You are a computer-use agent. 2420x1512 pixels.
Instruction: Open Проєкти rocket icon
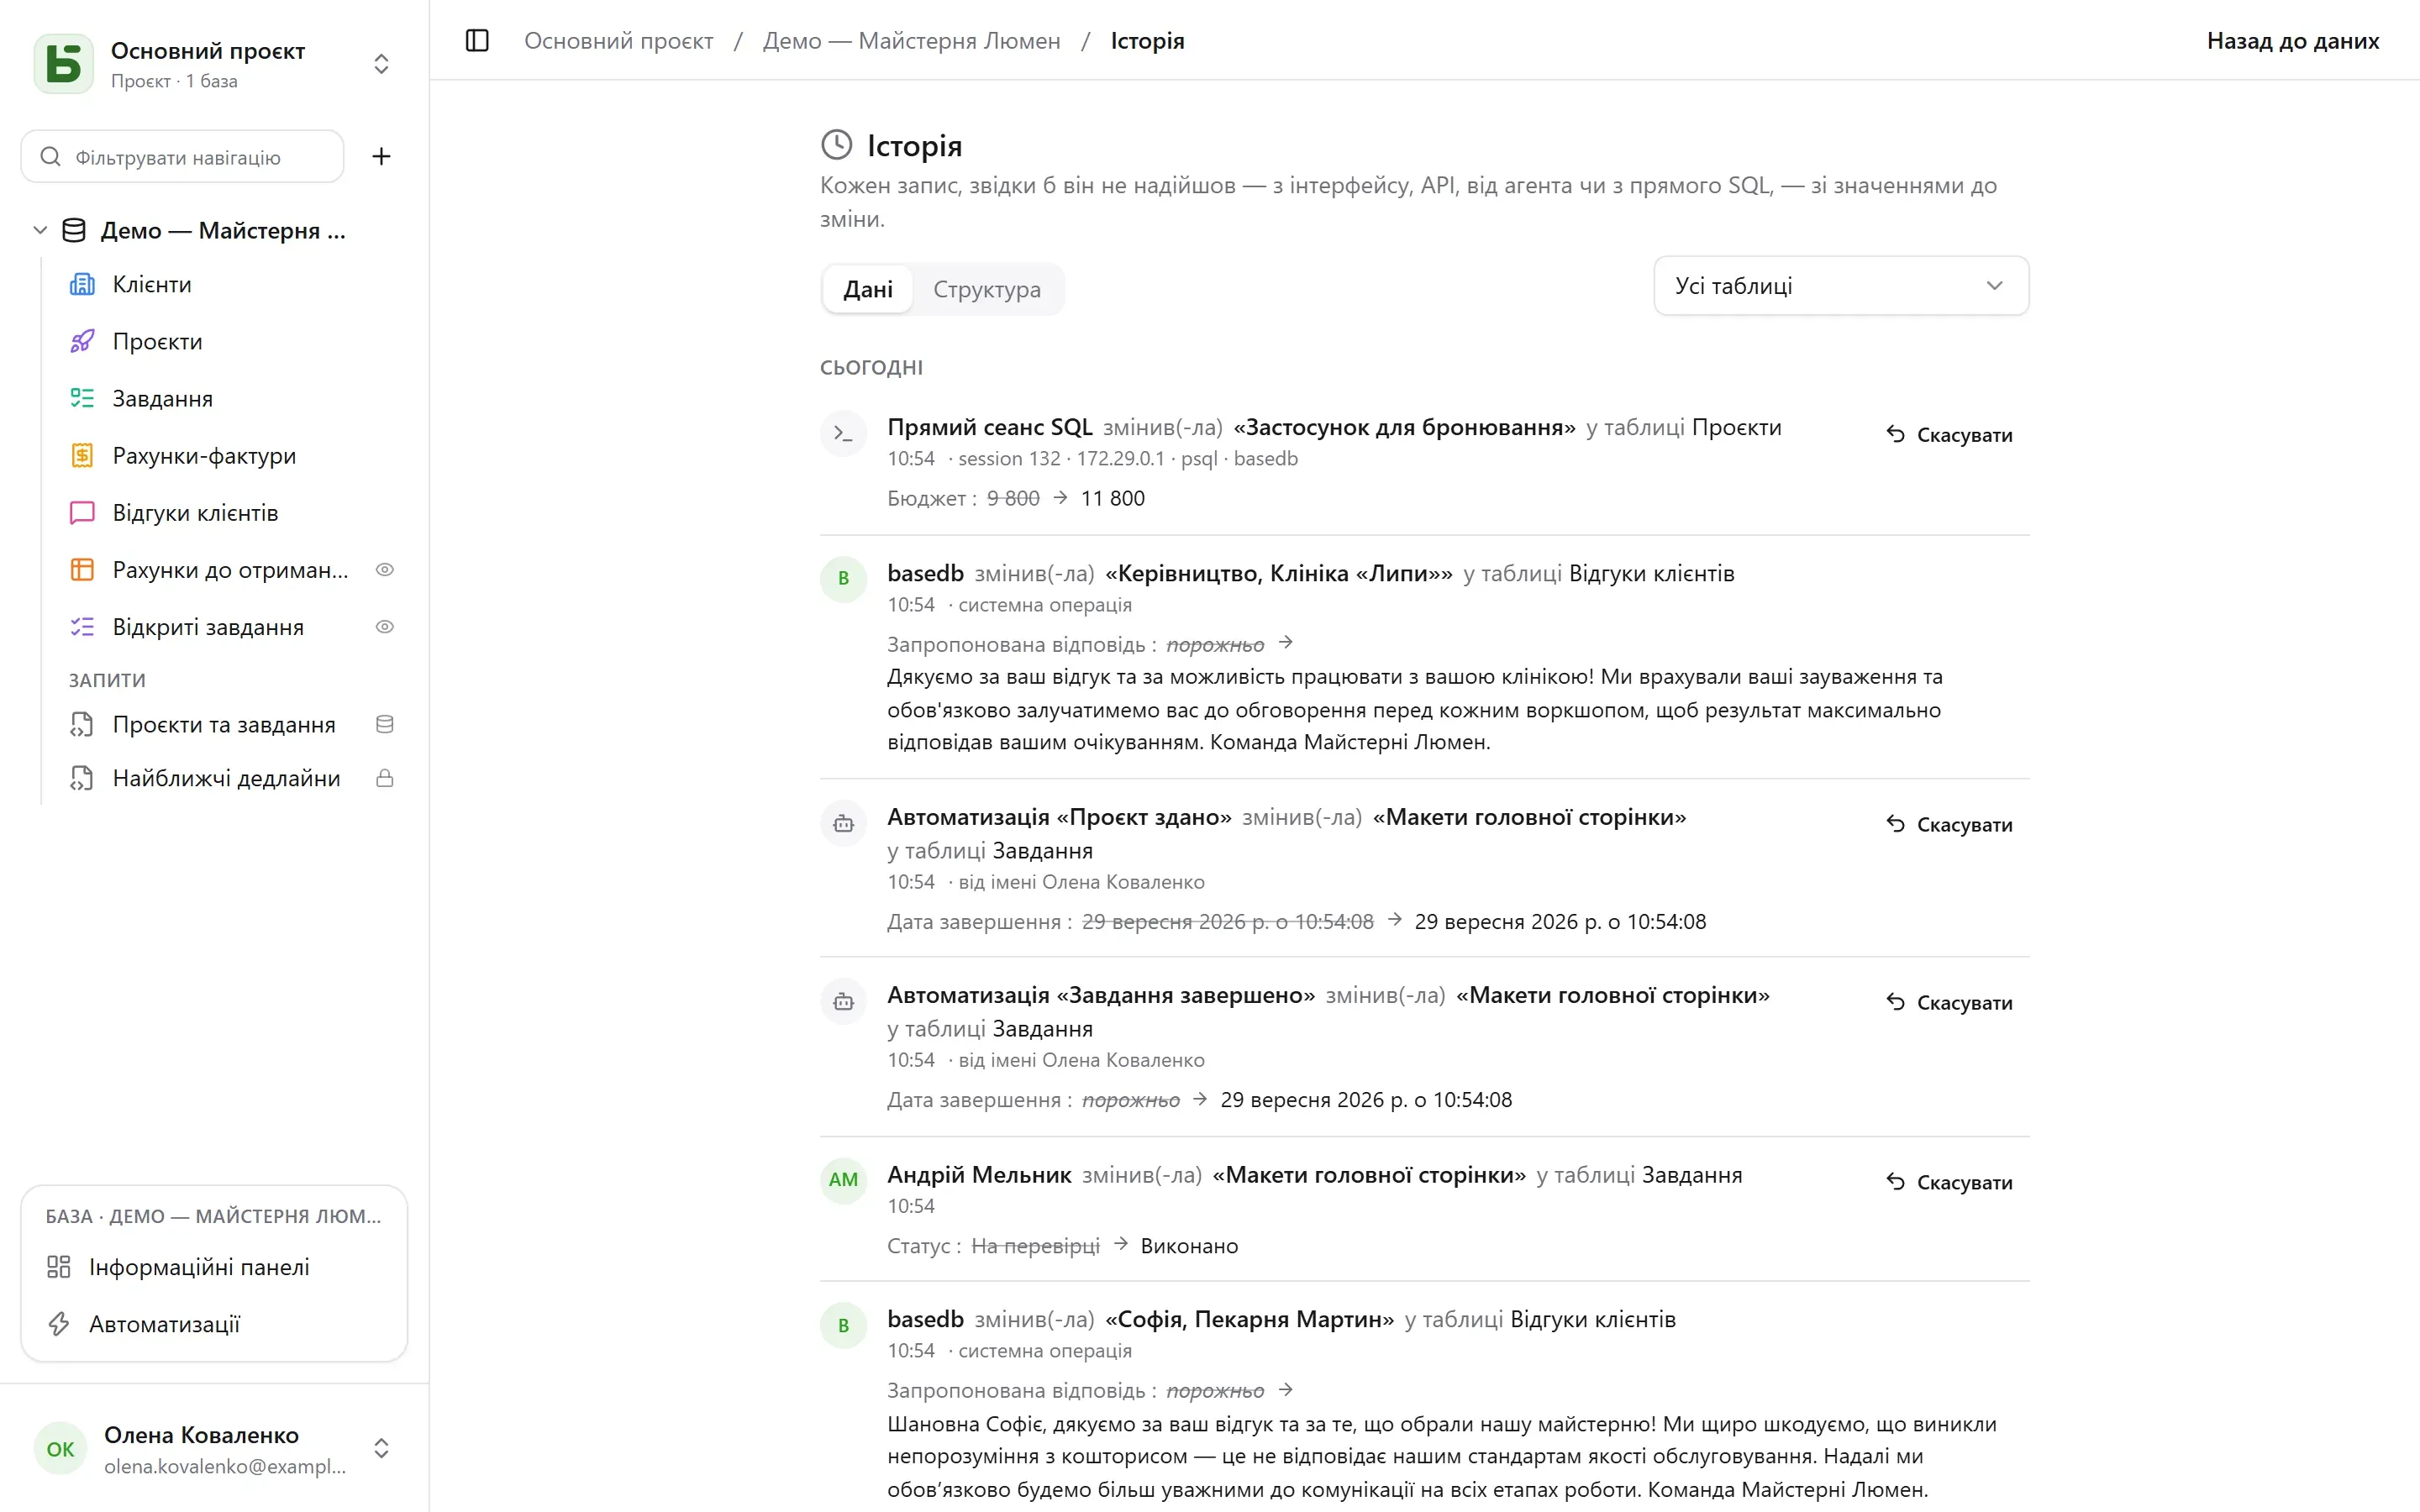pos(82,342)
